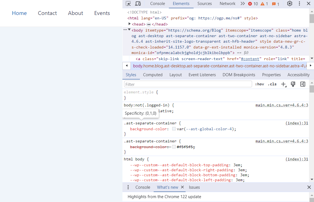Toggle the computed styles sidebar icon
This screenshot has height=202, width=314.
(x=303, y=84)
